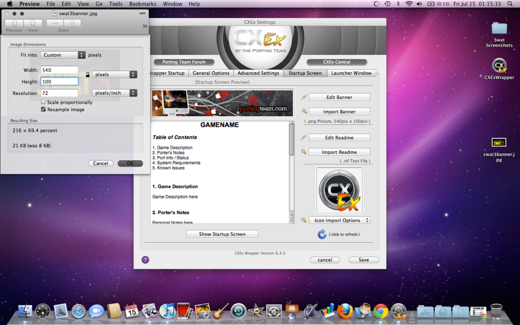Expand the Preview toolbar overflow chevron
Screen dimensions: 520x325
(x=145, y=26)
